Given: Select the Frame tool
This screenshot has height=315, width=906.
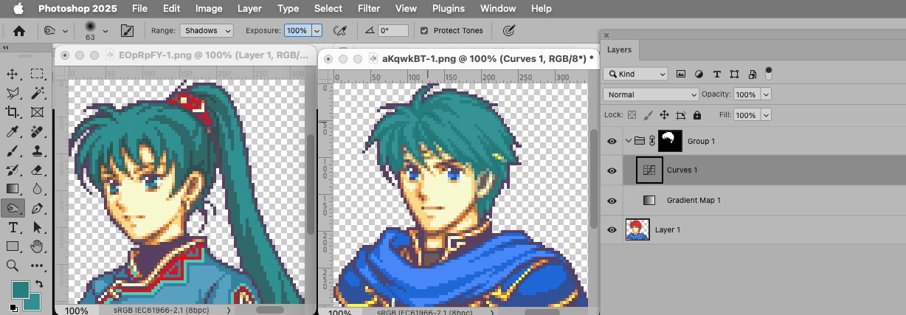Looking at the screenshot, I should point(37,112).
